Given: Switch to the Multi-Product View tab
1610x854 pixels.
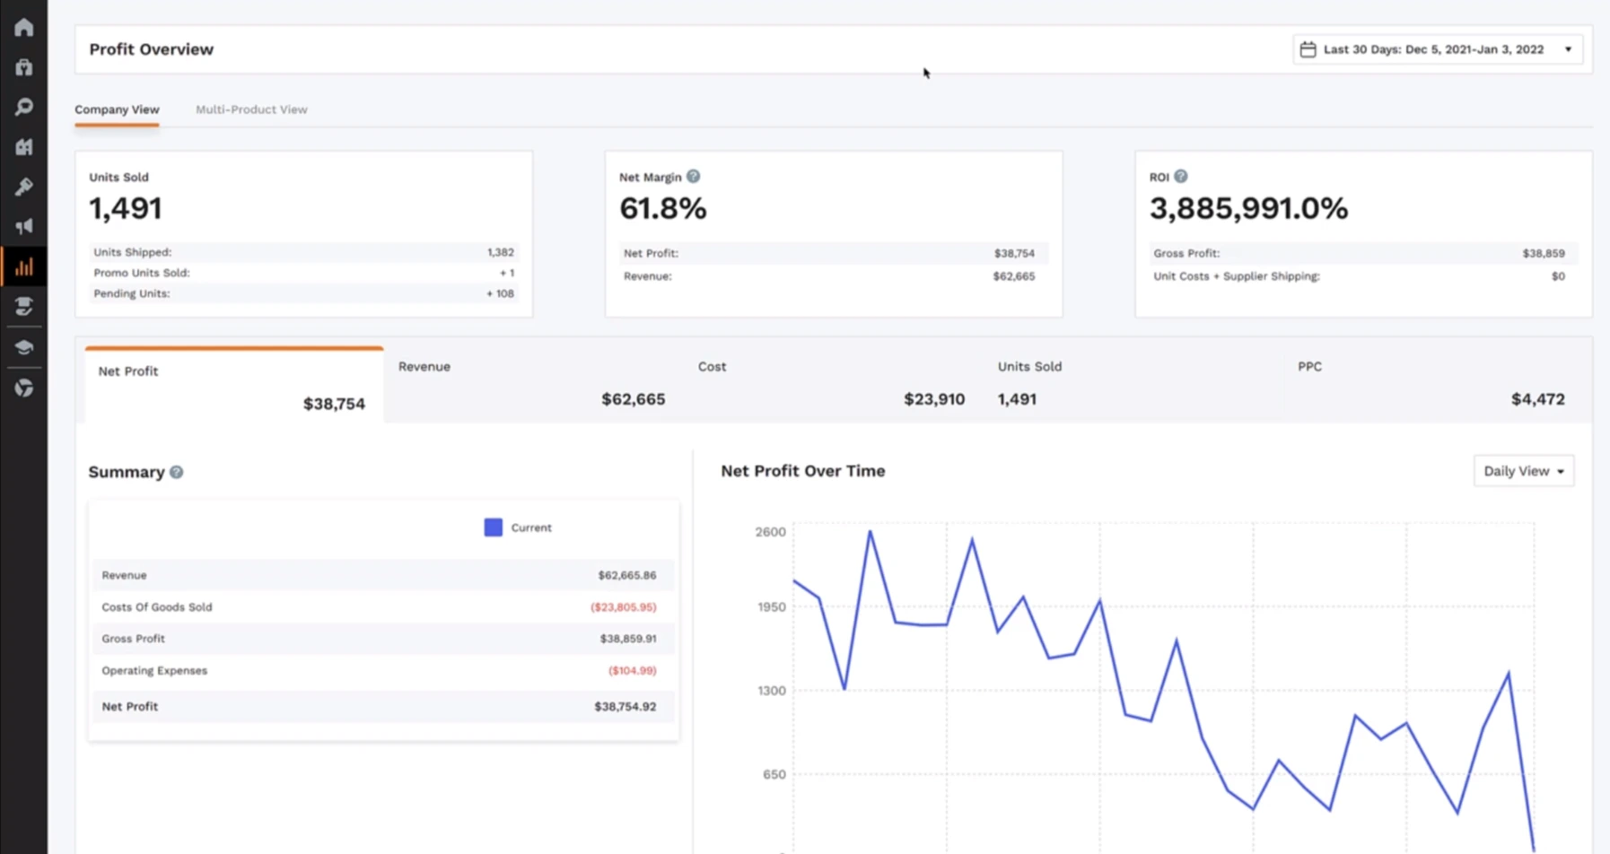Looking at the screenshot, I should tap(251, 109).
